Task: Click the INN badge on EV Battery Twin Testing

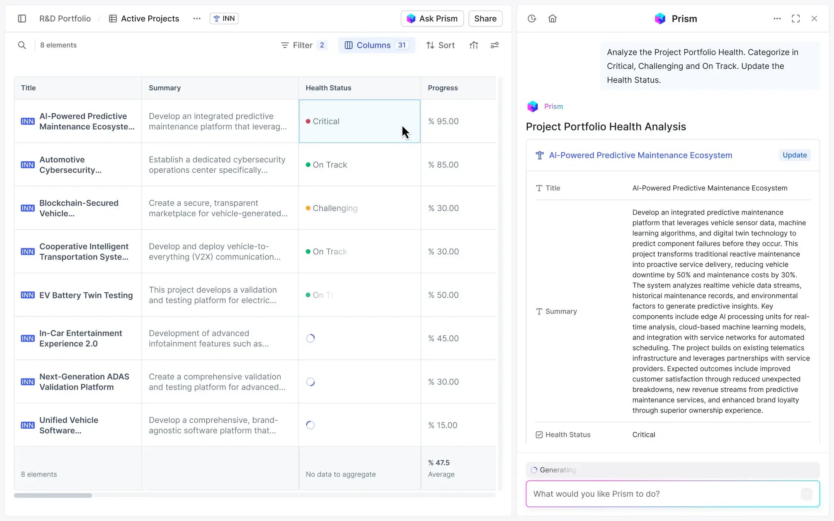Action: tap(27, 295)
